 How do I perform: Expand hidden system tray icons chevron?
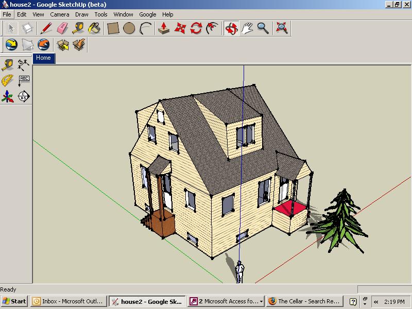376,302
